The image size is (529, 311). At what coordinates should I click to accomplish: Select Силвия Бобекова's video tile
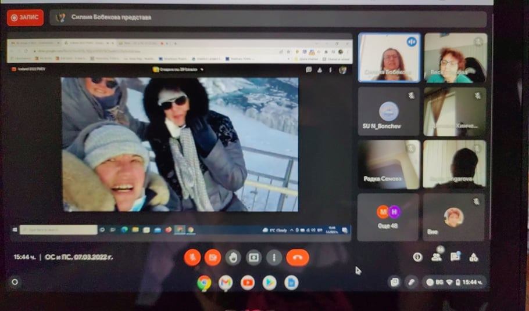[x=388, y=57]
